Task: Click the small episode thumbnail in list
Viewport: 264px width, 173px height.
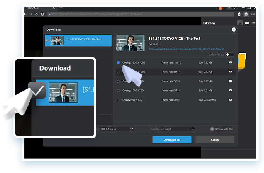Action: click(57, 40)
